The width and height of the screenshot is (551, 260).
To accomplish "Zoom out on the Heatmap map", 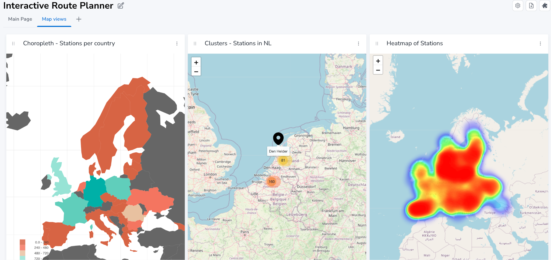I will [378, 70].
